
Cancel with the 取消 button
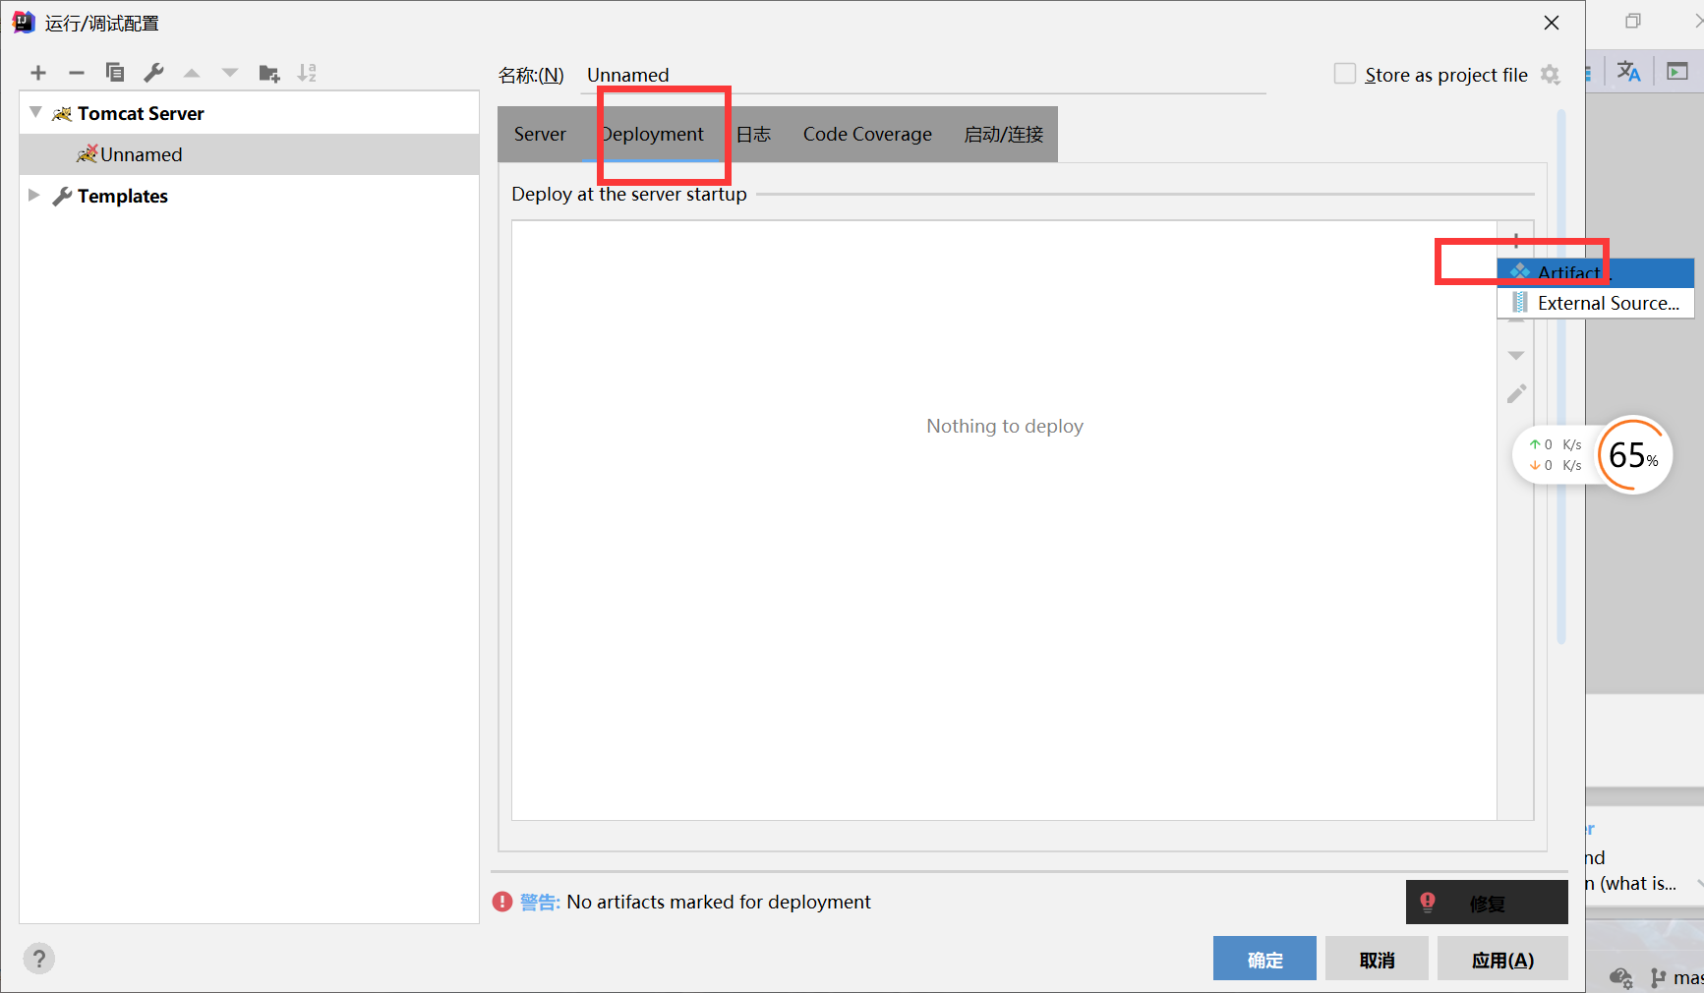pyautogui.click(x=1377, y=960)
